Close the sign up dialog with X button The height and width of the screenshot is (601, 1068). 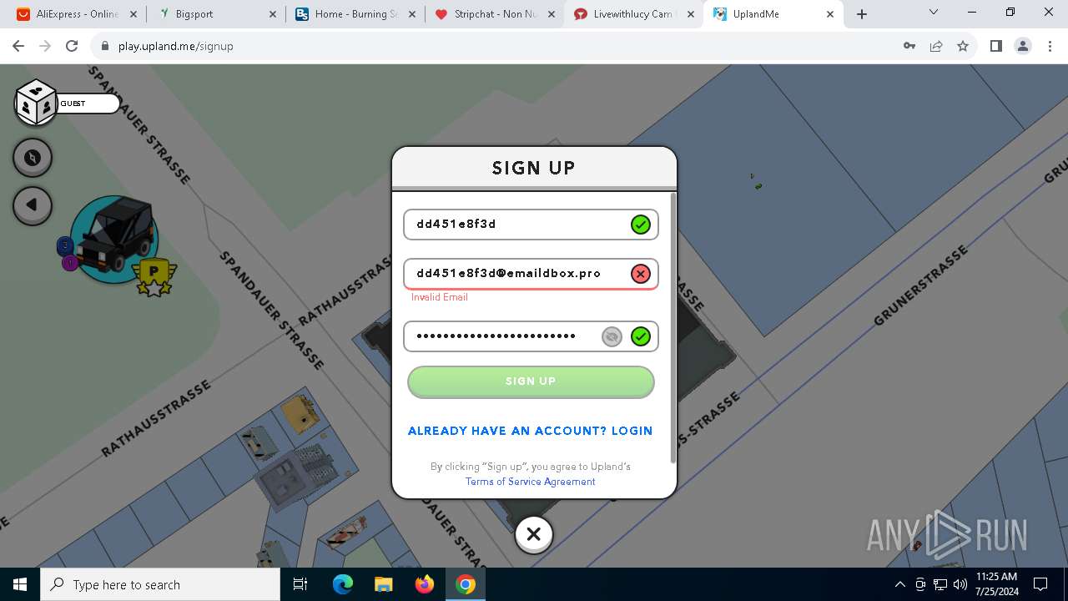(534, 534)
